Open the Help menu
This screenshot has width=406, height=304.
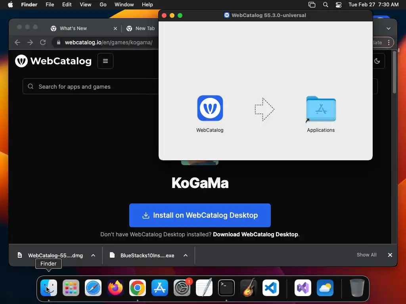[x=147, y=5]
